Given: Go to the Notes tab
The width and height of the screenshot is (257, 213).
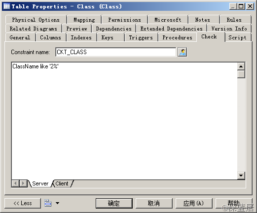Looking at the screenshot, I should click(203, 20).
